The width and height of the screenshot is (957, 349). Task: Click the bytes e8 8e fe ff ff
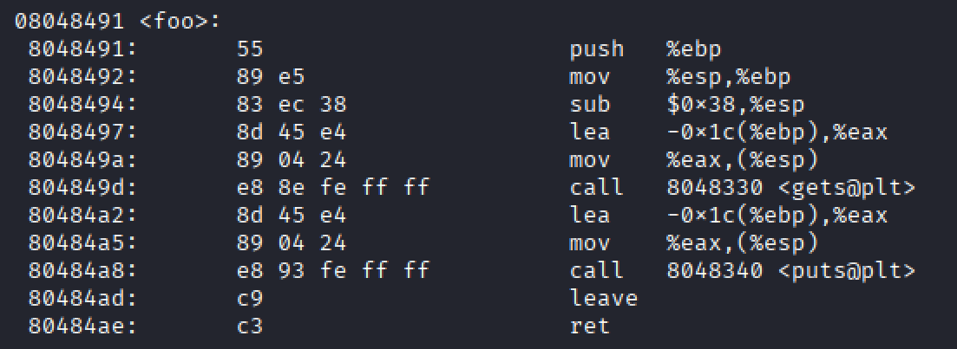pos(332,188)
